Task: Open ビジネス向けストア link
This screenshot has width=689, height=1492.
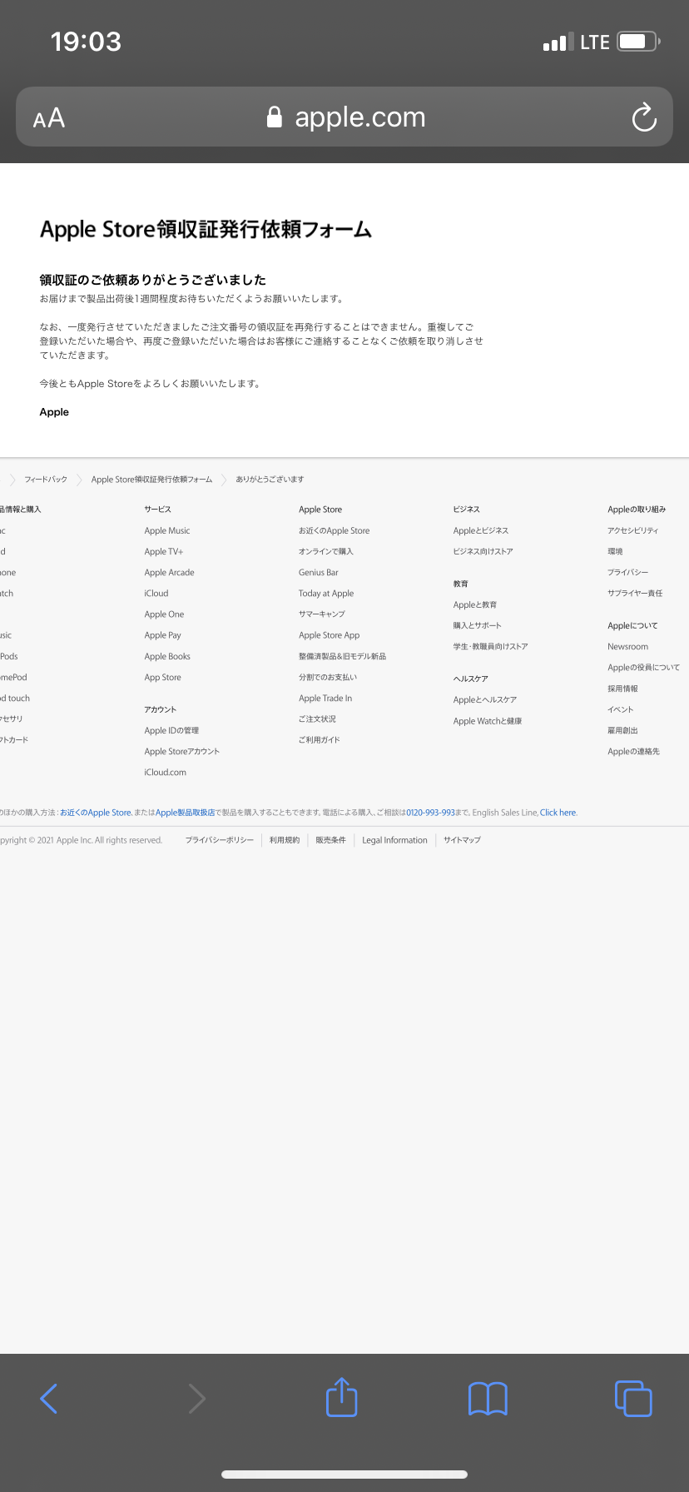Action: pos(483,552)
